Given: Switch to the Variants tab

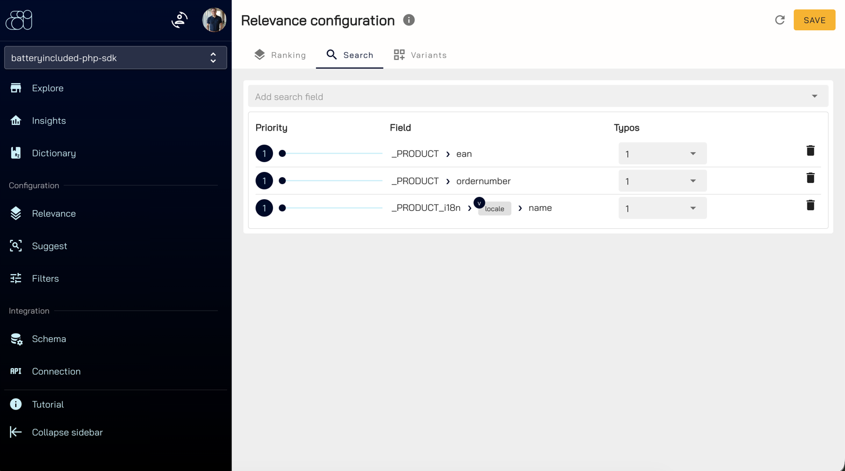Looking at the screenshot, I should pyautogui.click(x=420, y=55).
